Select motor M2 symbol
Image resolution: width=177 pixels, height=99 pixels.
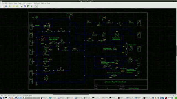tap(53, 43)
